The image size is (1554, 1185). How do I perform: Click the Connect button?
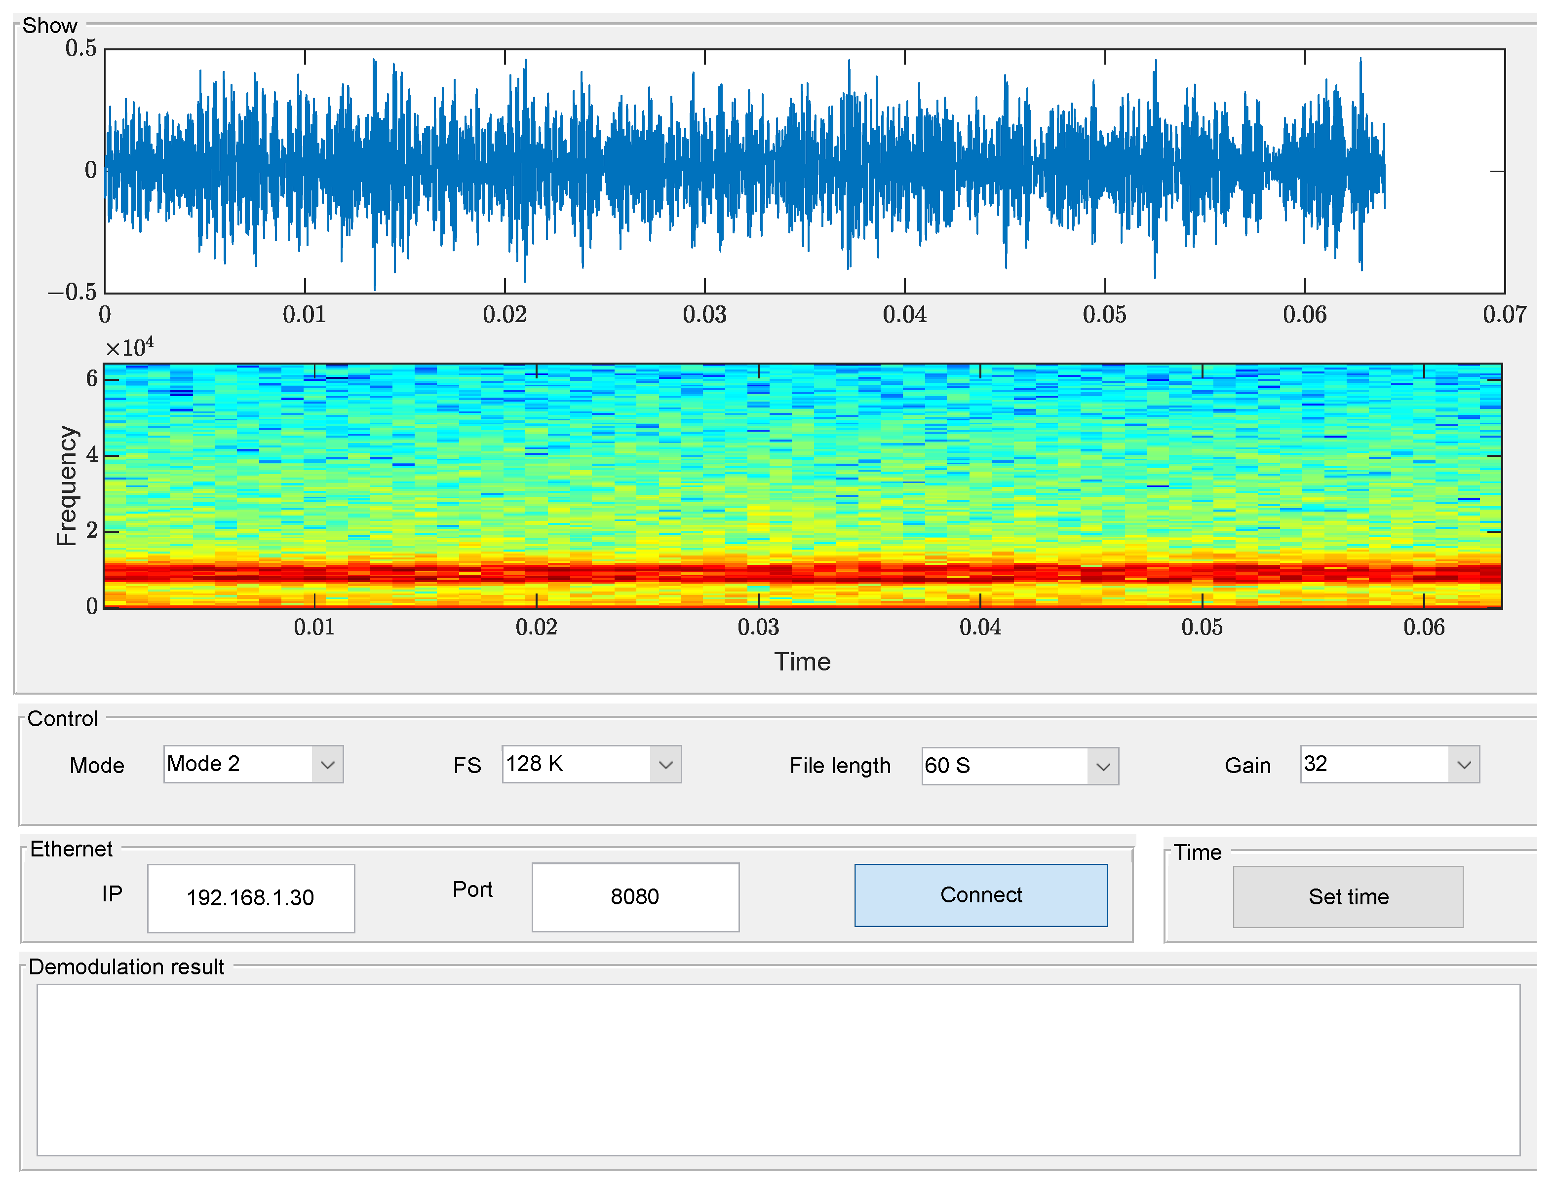click(x=980, y=895)
